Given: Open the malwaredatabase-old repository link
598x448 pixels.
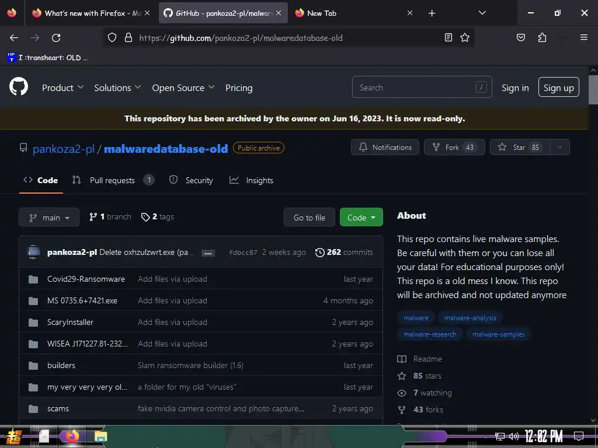Looking at the screenshot, I should click(166, 149).
